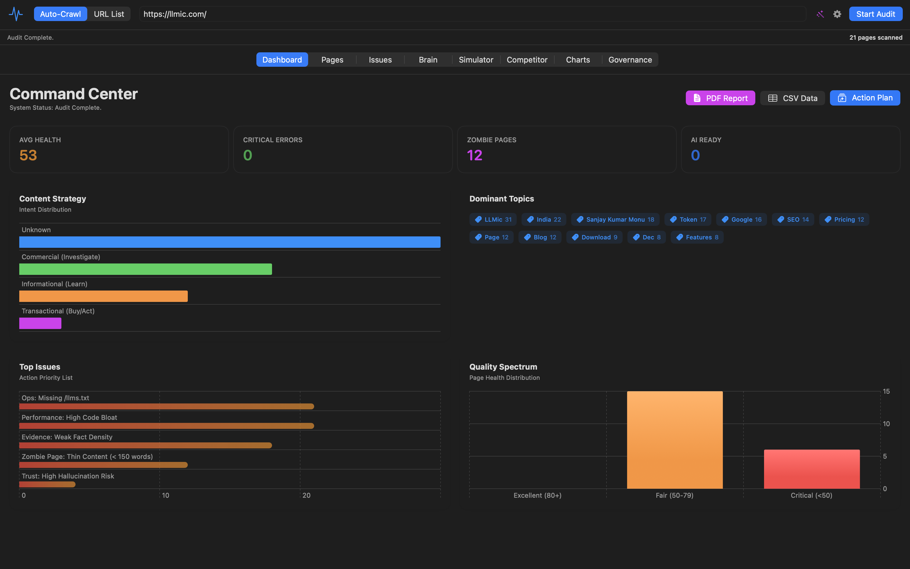Open the Pages tab
This screenshot has height=569, width=910.
click(x=332, y=60)
